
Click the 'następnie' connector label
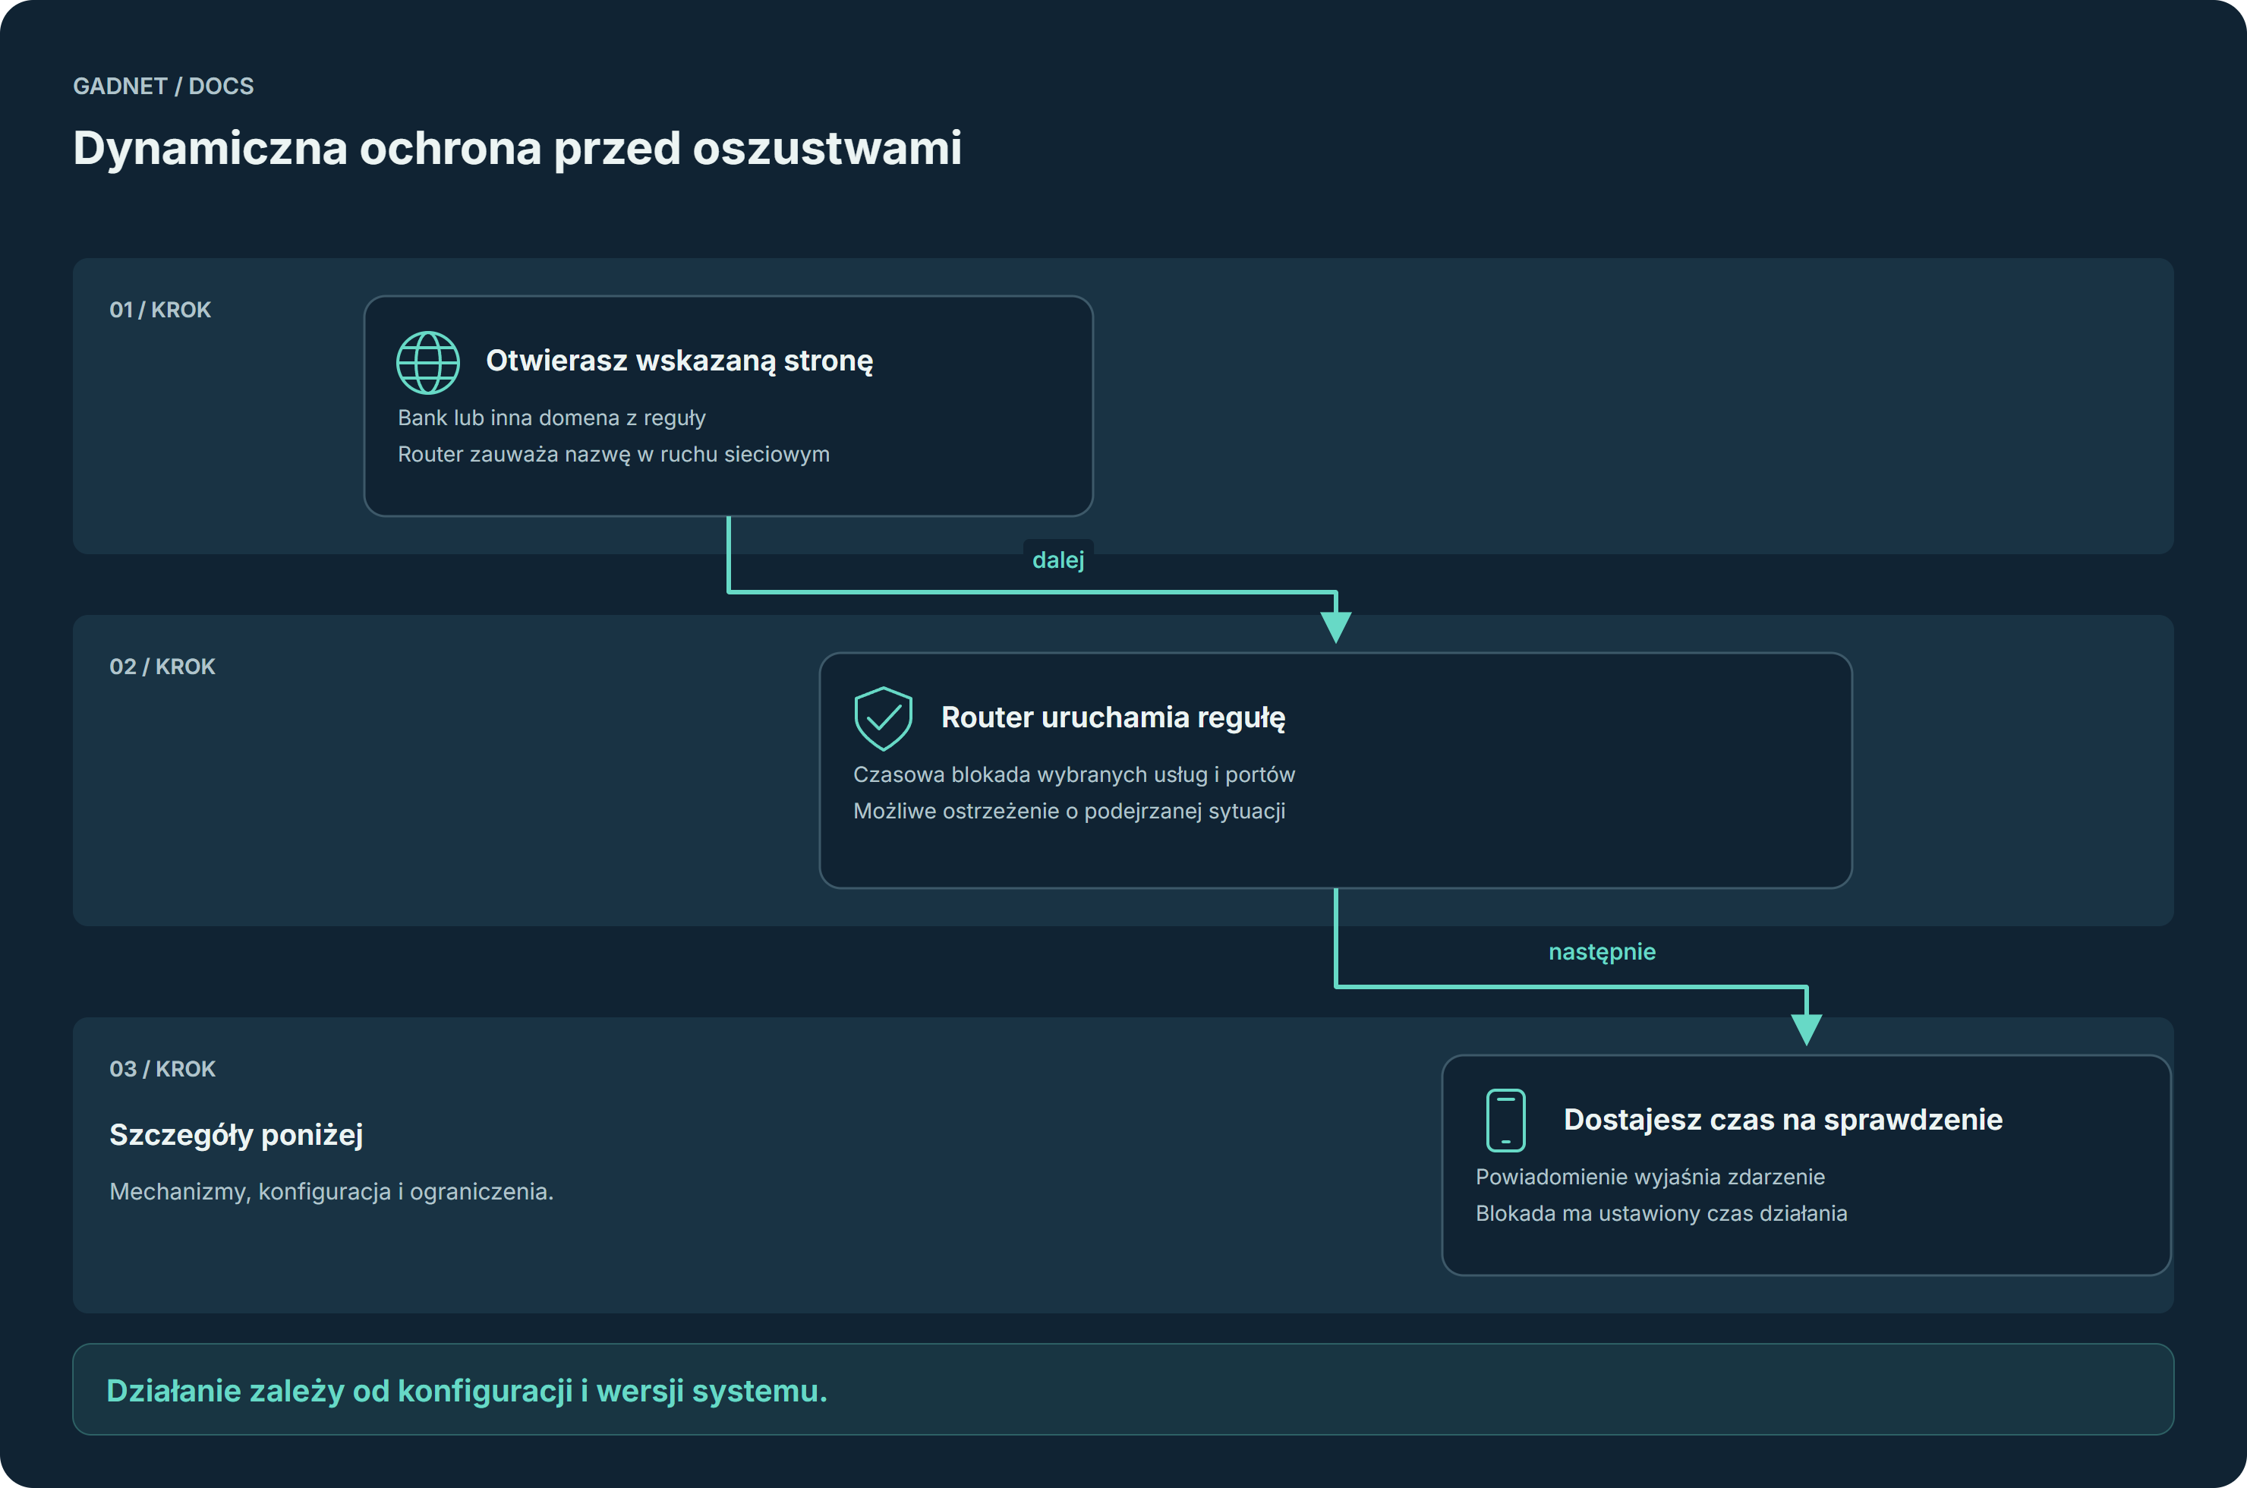pyautogui.click(x=1602, y=952)
